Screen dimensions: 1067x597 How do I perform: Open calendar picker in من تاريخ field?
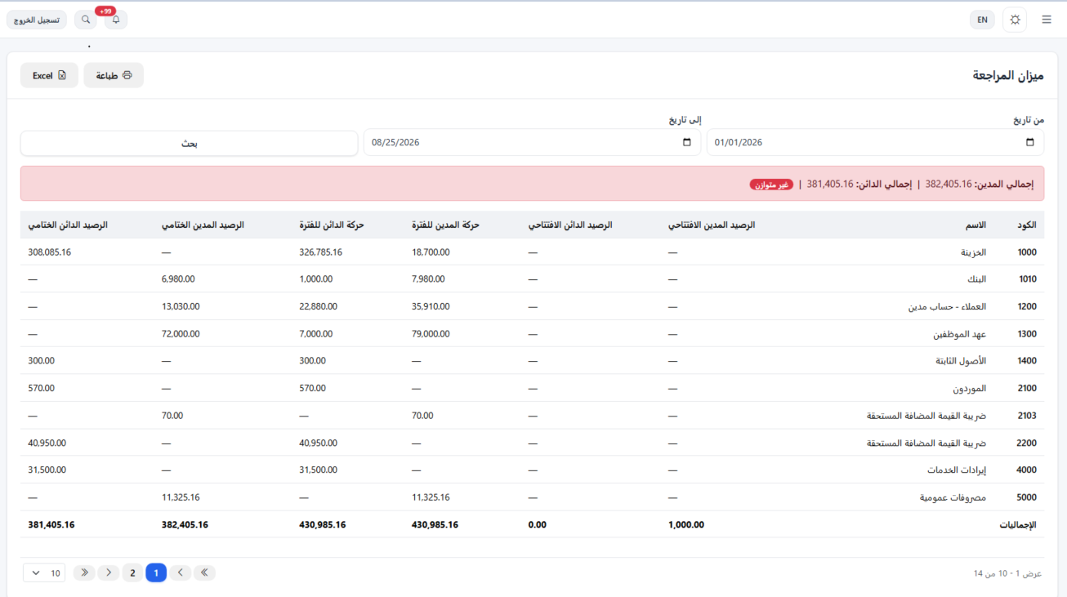tap(1029, 142)
